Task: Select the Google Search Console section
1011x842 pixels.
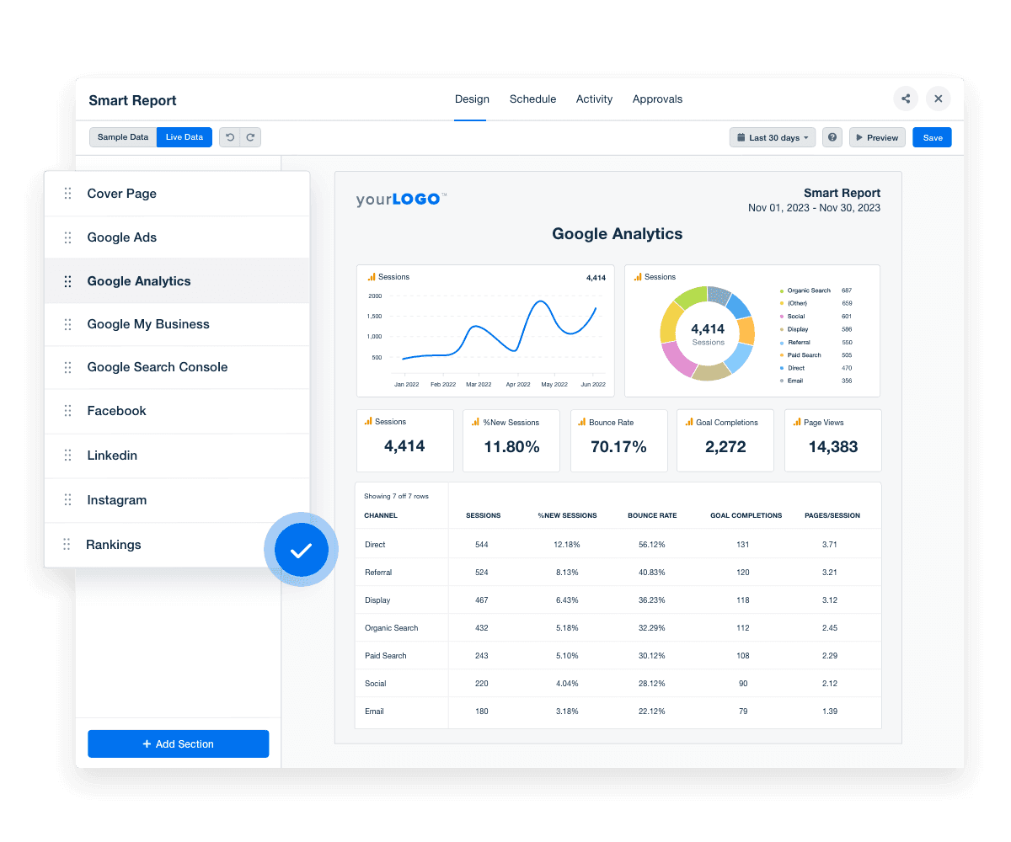Action: pyautogui.click(x=158, y=367)
